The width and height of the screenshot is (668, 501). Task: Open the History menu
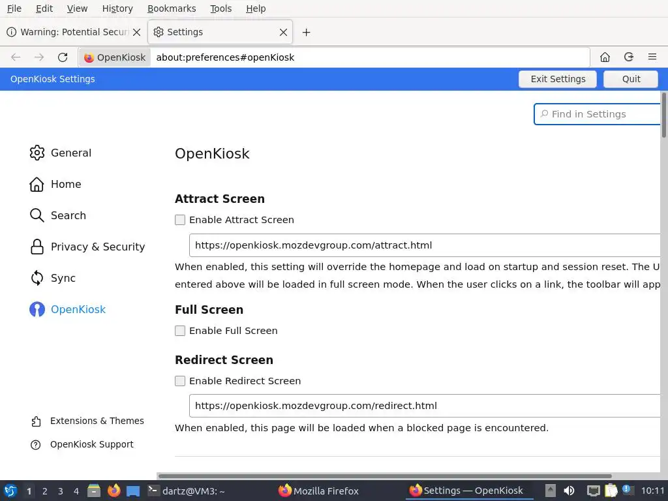117,8
